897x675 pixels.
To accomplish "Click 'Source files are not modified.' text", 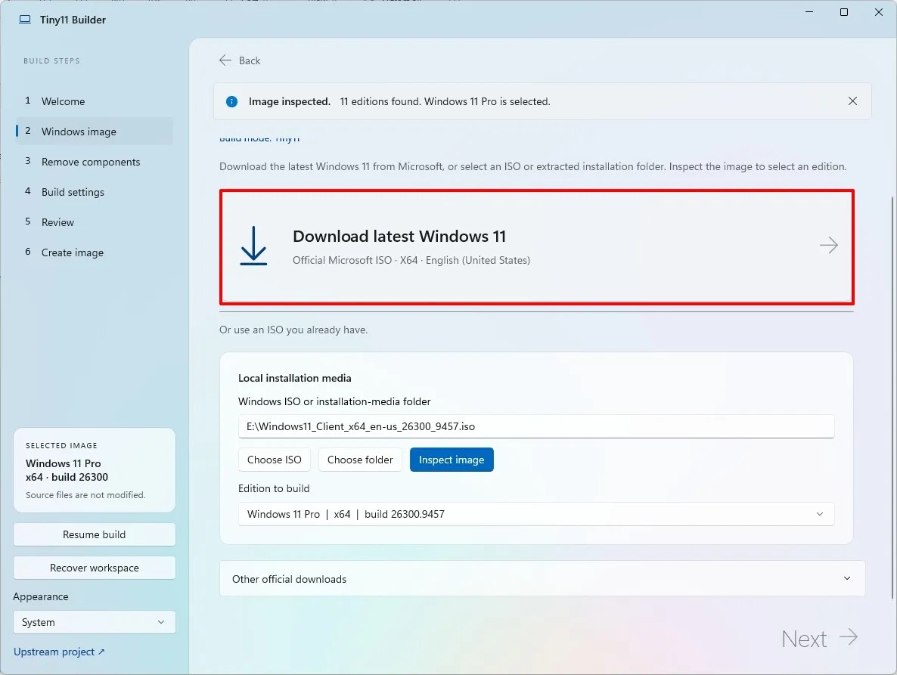I will pyautogui.click(x=85, y=495).
